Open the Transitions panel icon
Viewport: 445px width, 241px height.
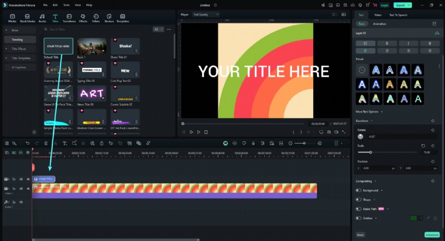[x=70, y=18]
